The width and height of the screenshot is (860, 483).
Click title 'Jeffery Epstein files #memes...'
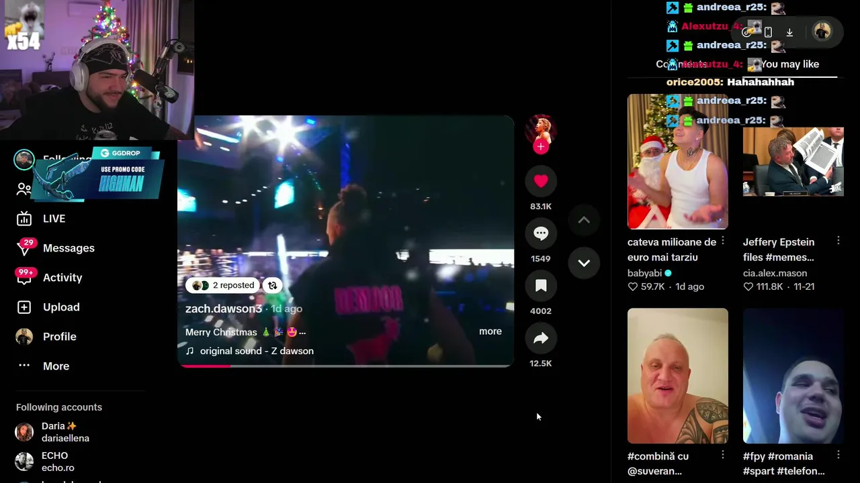779,250
